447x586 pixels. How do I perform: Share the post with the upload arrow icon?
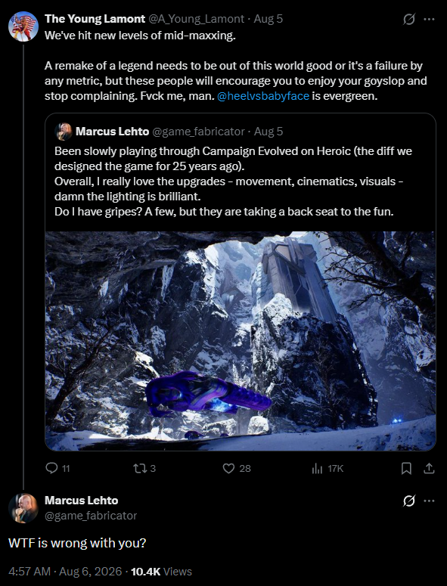click(429, 468)
